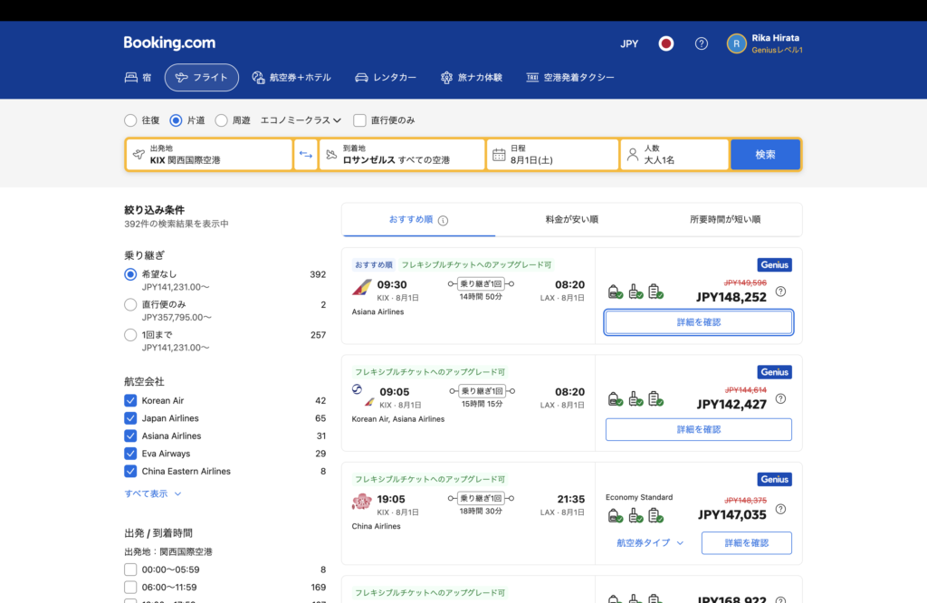Click the 日程 date field
This screenshot has width=927, height=603.
(x=552, y=155)
